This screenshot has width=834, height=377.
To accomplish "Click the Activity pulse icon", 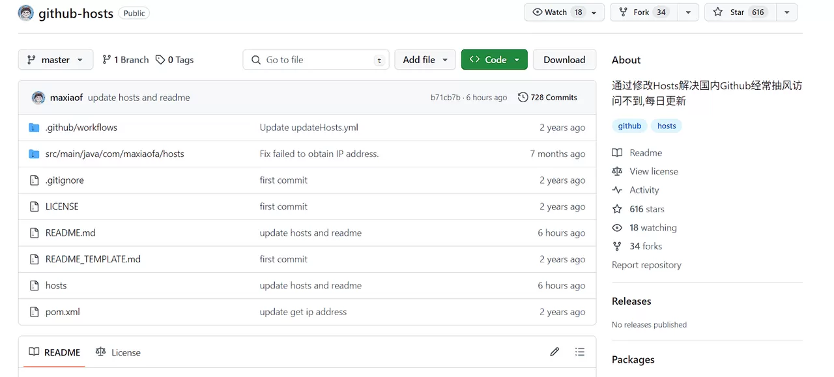I will pyautogui.click(x=616, y=189).
